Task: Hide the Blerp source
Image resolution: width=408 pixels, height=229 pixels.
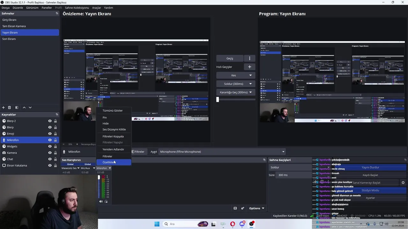Action: pos(50,127)
